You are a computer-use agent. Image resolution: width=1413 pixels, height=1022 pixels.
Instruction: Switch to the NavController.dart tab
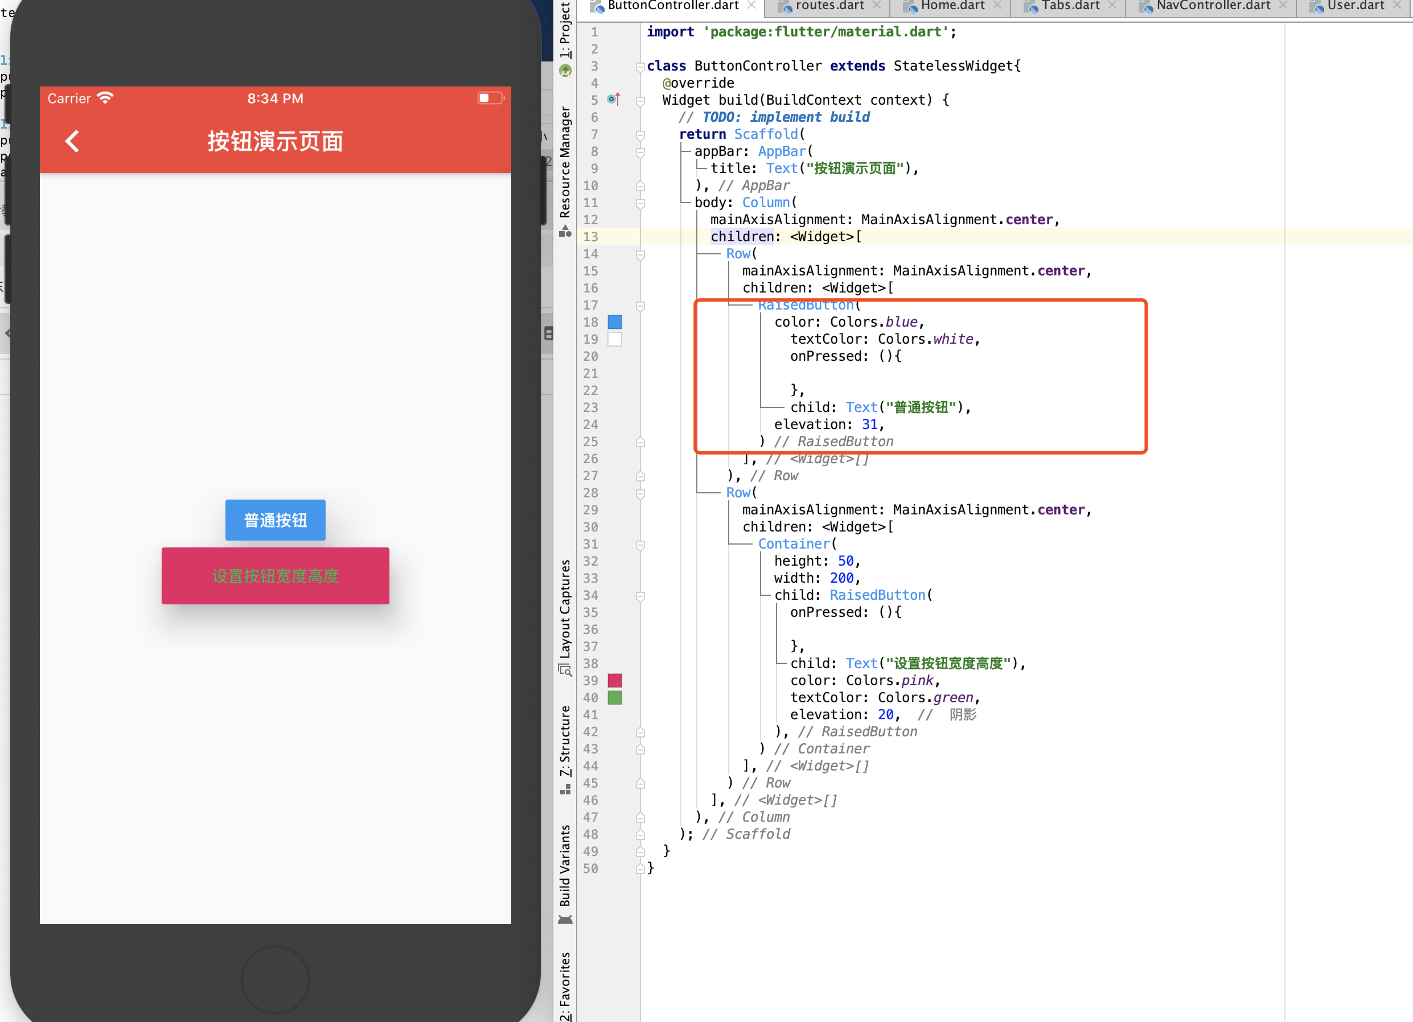pyautogui.click(x=1213, y=6)
